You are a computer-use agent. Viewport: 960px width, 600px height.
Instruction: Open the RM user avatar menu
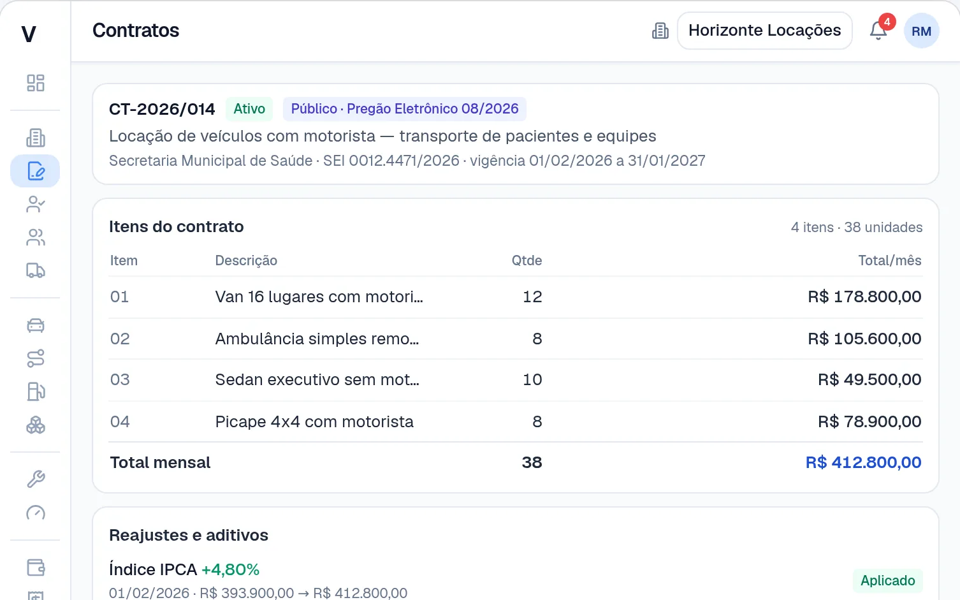coord(921,31)
